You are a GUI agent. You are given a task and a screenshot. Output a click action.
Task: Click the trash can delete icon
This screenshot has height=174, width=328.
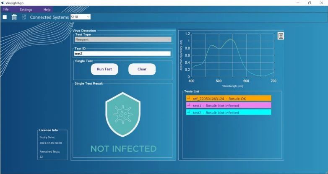click(x=14, y=17)
